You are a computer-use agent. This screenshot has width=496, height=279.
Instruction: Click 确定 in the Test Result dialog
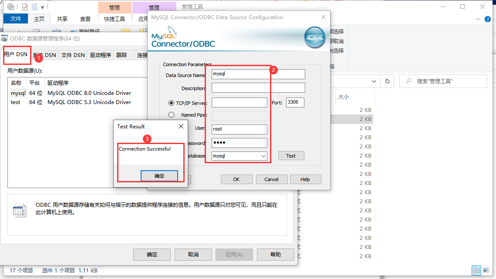pyautogui.click(x=159, y=175)
